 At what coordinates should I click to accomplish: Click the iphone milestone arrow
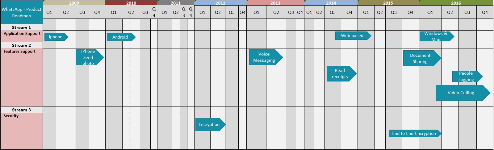click(x=56, y=37)
